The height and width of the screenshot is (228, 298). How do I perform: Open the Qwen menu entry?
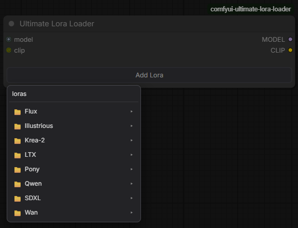click(74, 184)
